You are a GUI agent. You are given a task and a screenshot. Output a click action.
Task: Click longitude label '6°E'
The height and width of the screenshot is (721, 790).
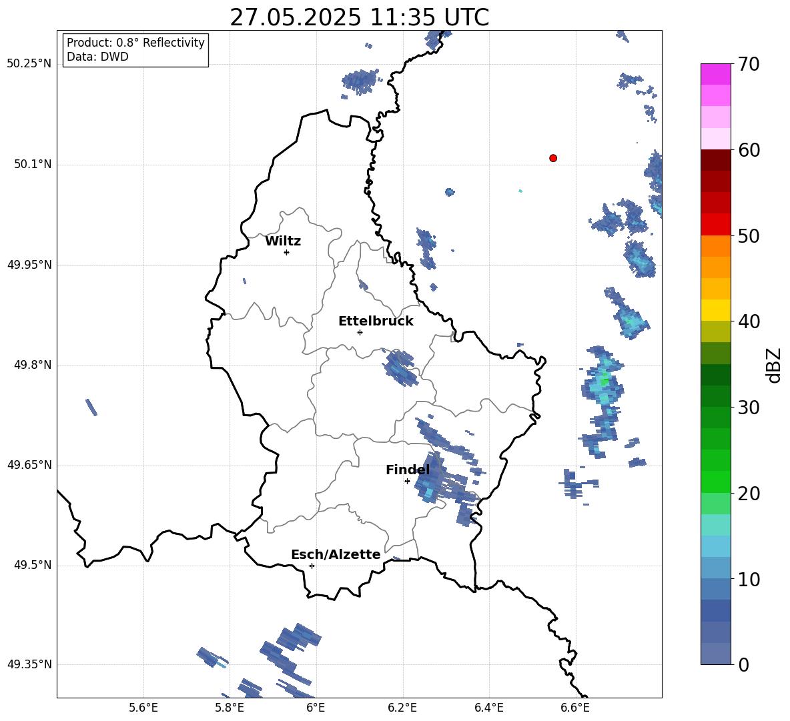[316, 708]
